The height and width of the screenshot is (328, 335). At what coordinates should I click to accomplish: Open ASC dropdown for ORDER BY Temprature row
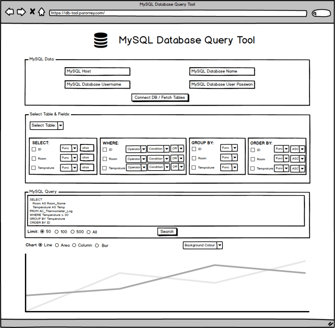(298, 169)
